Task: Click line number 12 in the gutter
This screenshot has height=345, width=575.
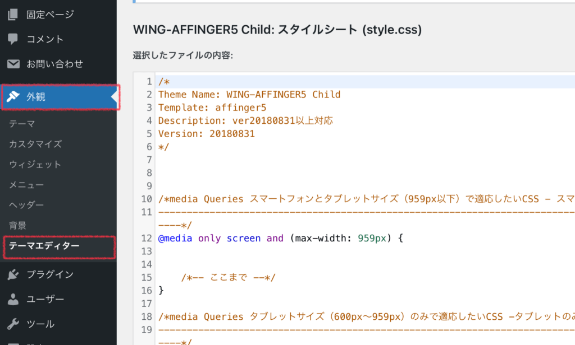Action: pyautogui.click(x=147, y=238)
